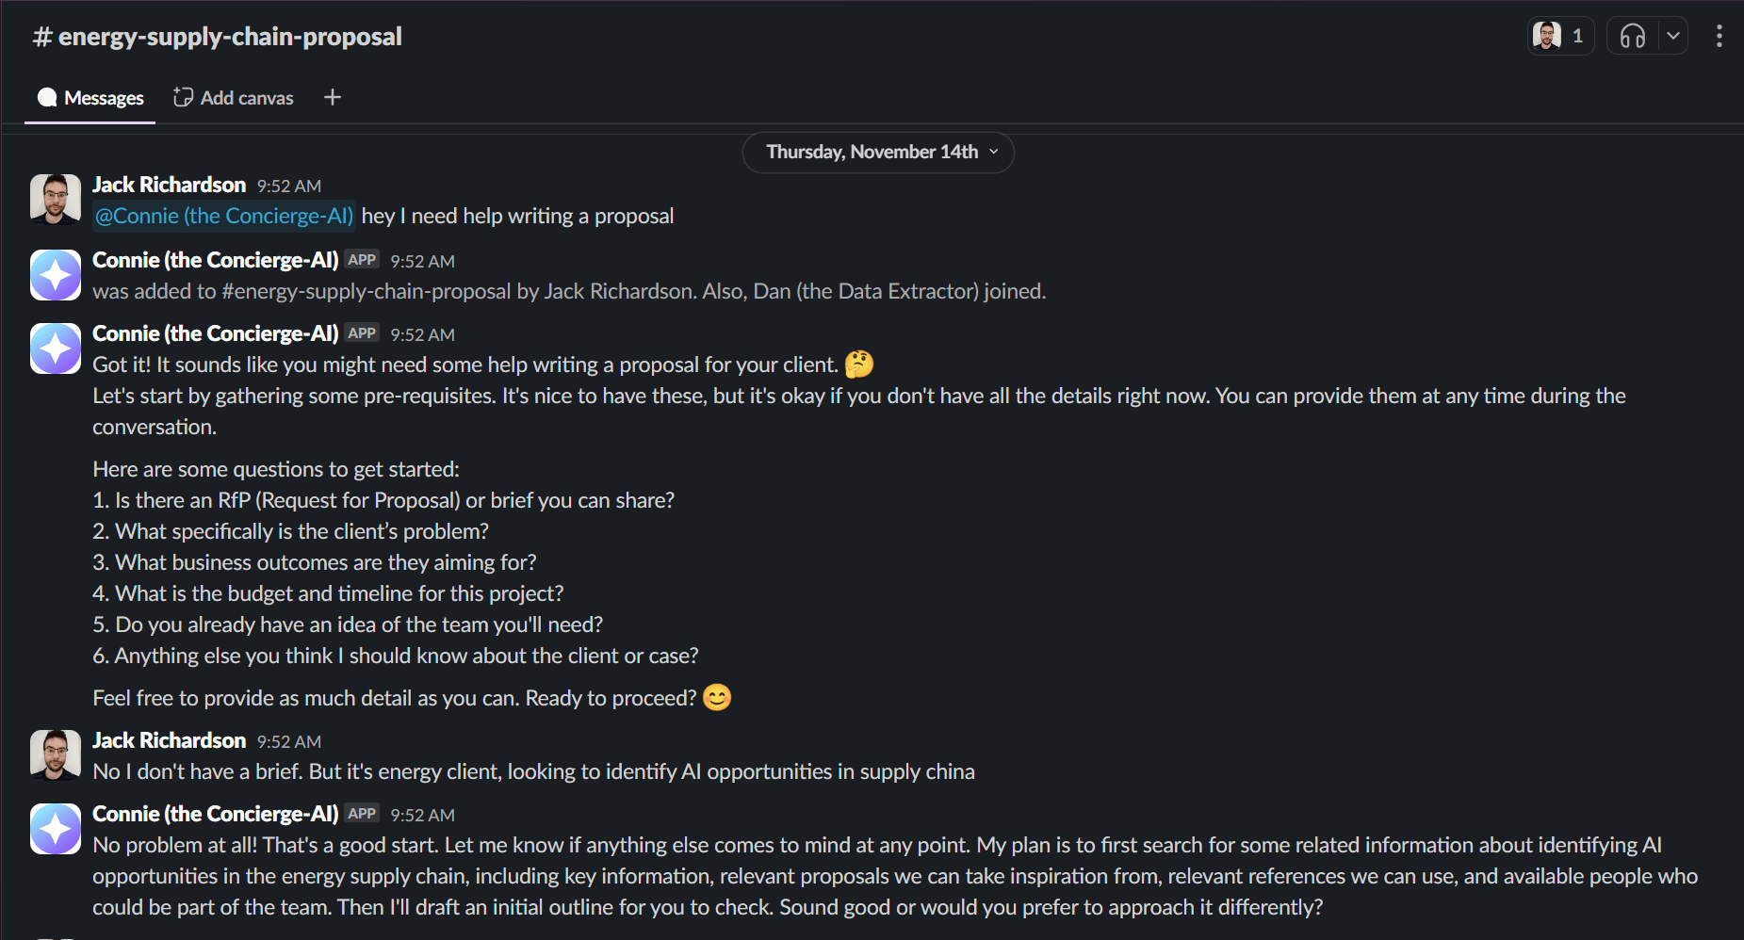Open the three-dot more actions menu
This screenshot has height=940, width=1744.
1719,37
